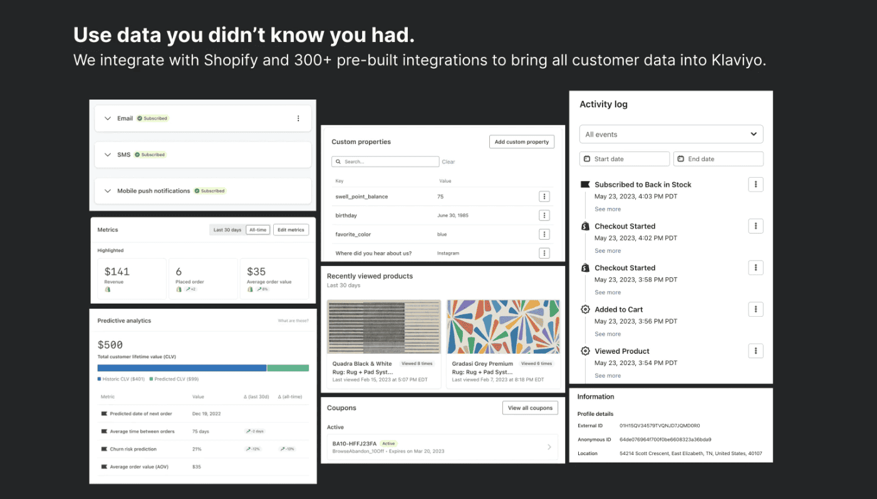Open options menu for Subscribed to Back in Stock
Image resolution: width=877 pixels, height=499 pixels.
click(x=756, y=184)
